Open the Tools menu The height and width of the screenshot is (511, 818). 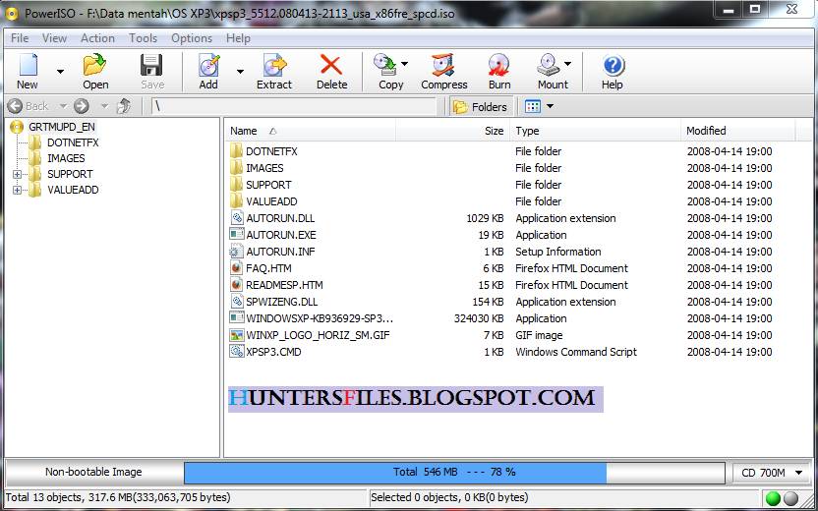click(143, 38)
